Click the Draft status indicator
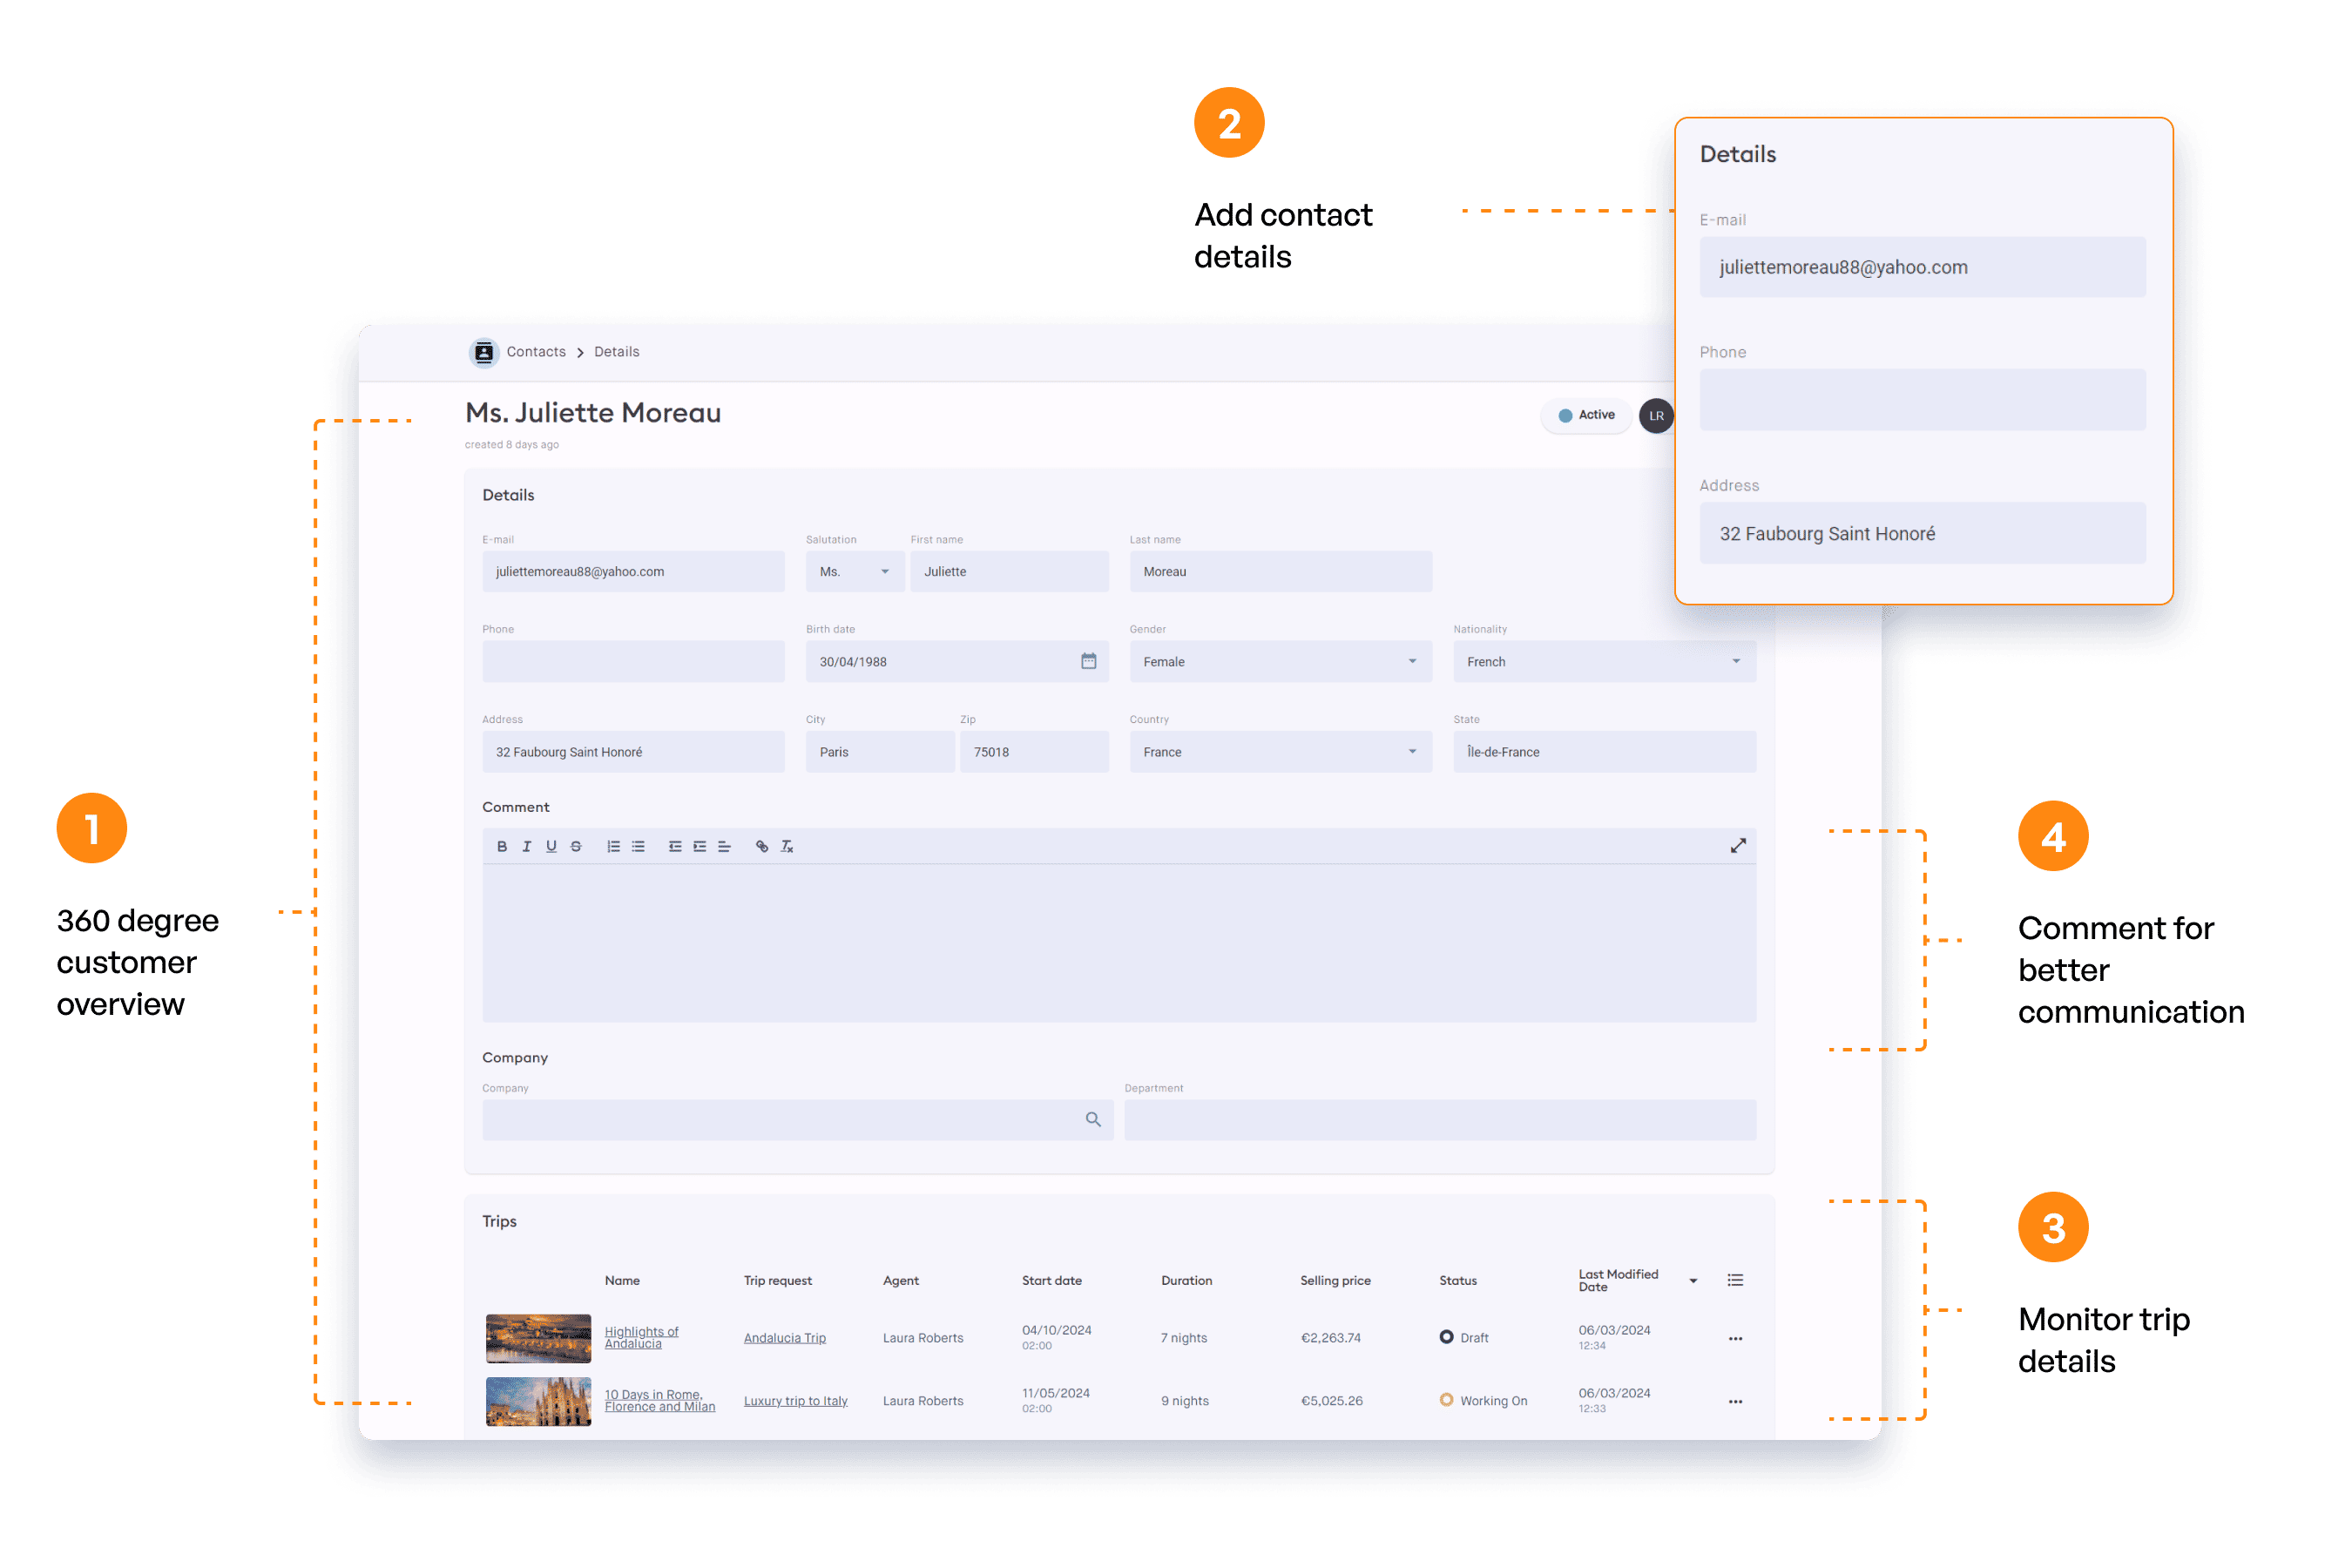This screenshot has height=1568, width=2352. (1447, 1336)
